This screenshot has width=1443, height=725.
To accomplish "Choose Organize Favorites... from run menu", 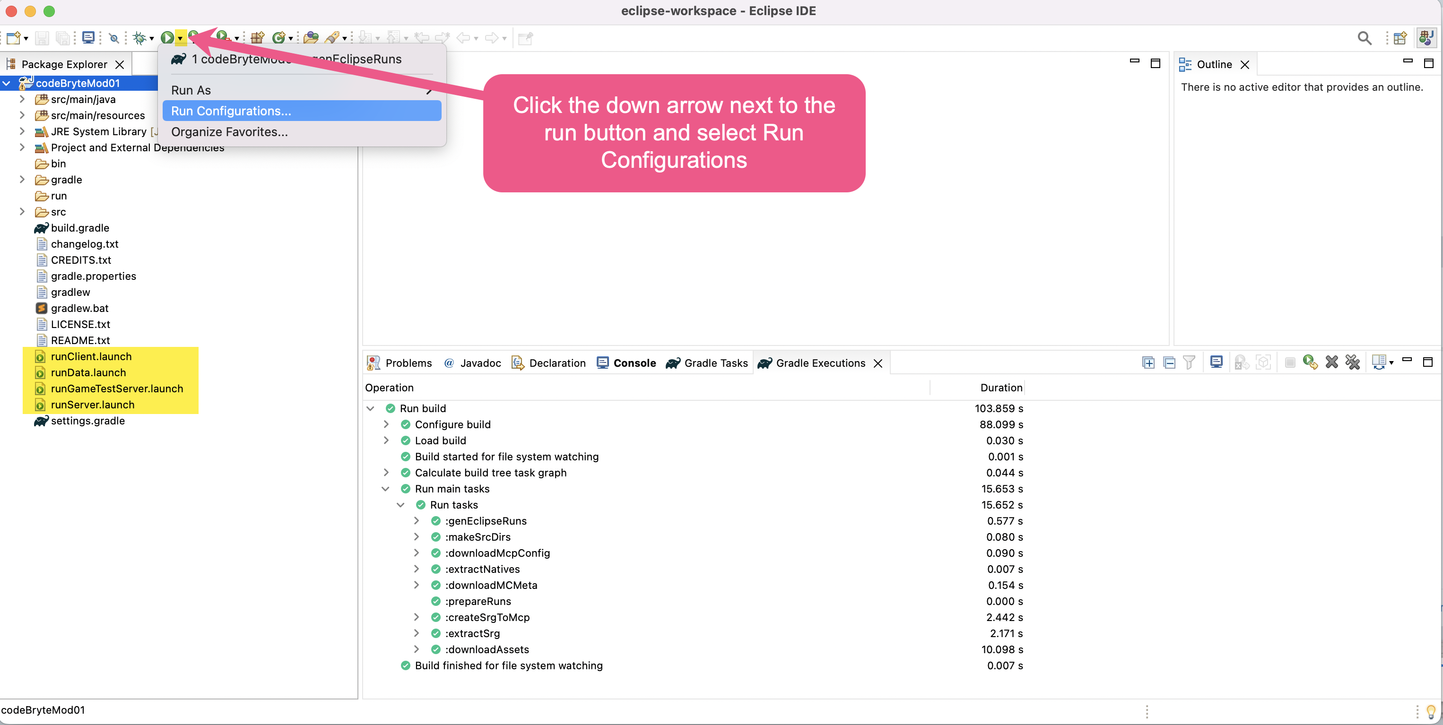I will (x=229, y=131).
